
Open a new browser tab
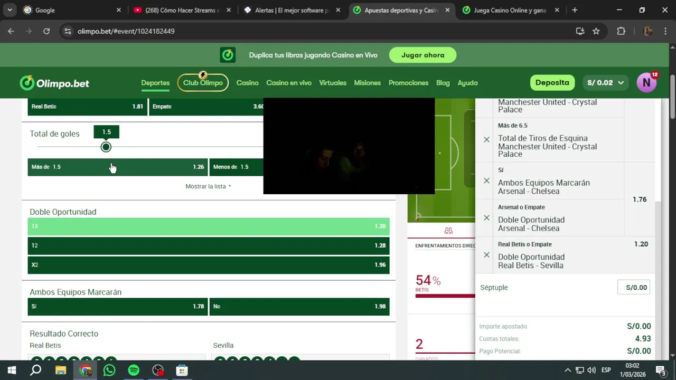575,10
